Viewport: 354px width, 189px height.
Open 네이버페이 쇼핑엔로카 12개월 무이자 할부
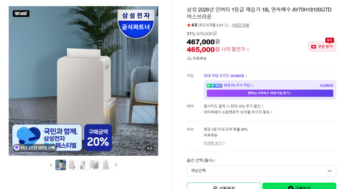click(x=238, y=112)
